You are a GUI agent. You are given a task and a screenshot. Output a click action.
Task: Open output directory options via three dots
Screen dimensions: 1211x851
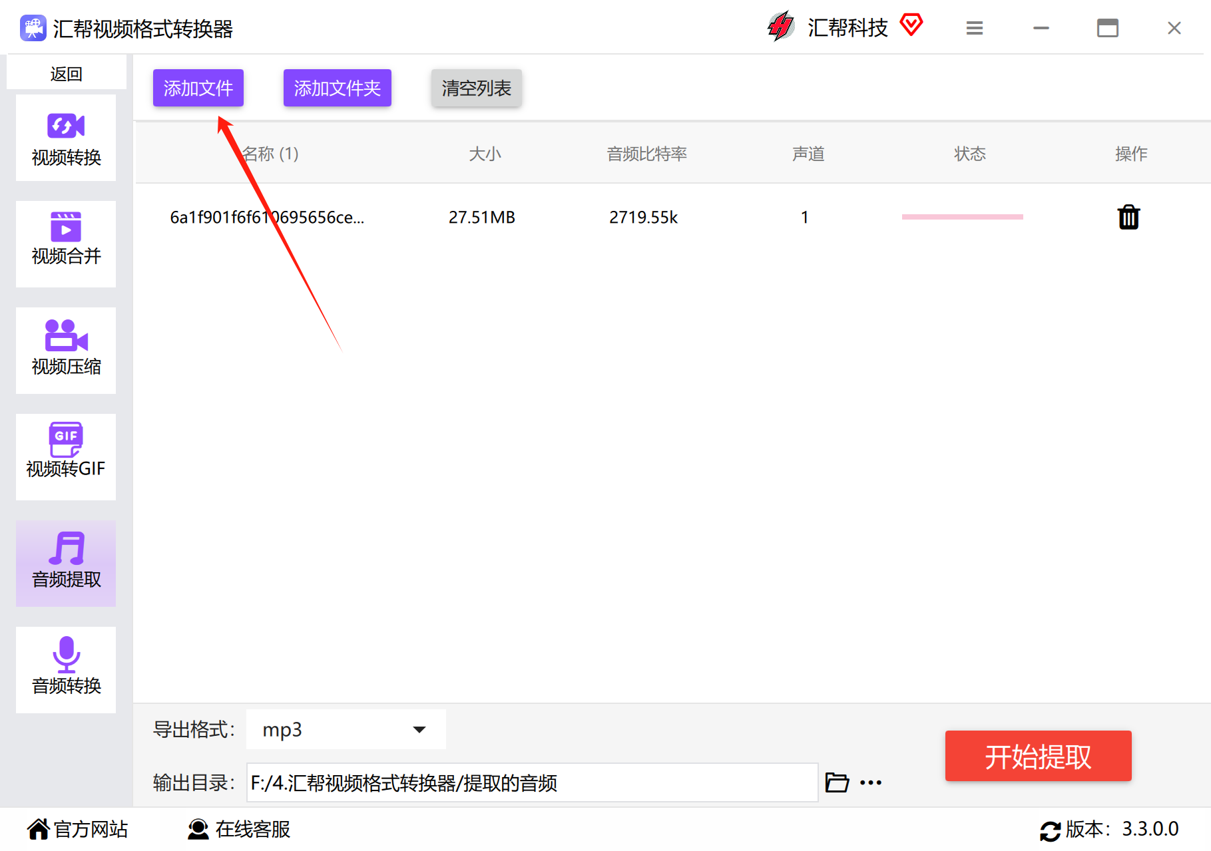[x=871, y=783]
